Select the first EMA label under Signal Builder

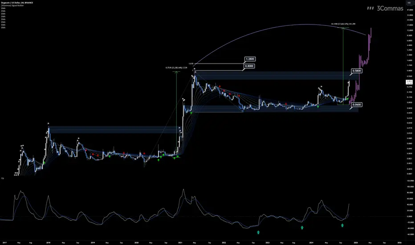click(3, 8)
